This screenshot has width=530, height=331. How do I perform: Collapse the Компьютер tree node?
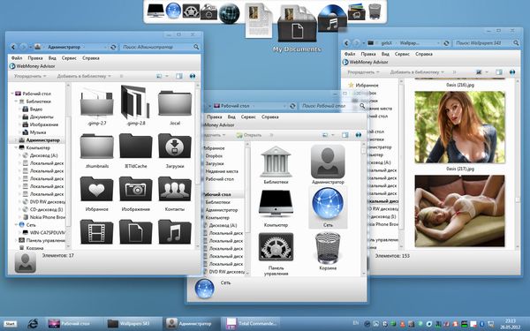(16, 147)
